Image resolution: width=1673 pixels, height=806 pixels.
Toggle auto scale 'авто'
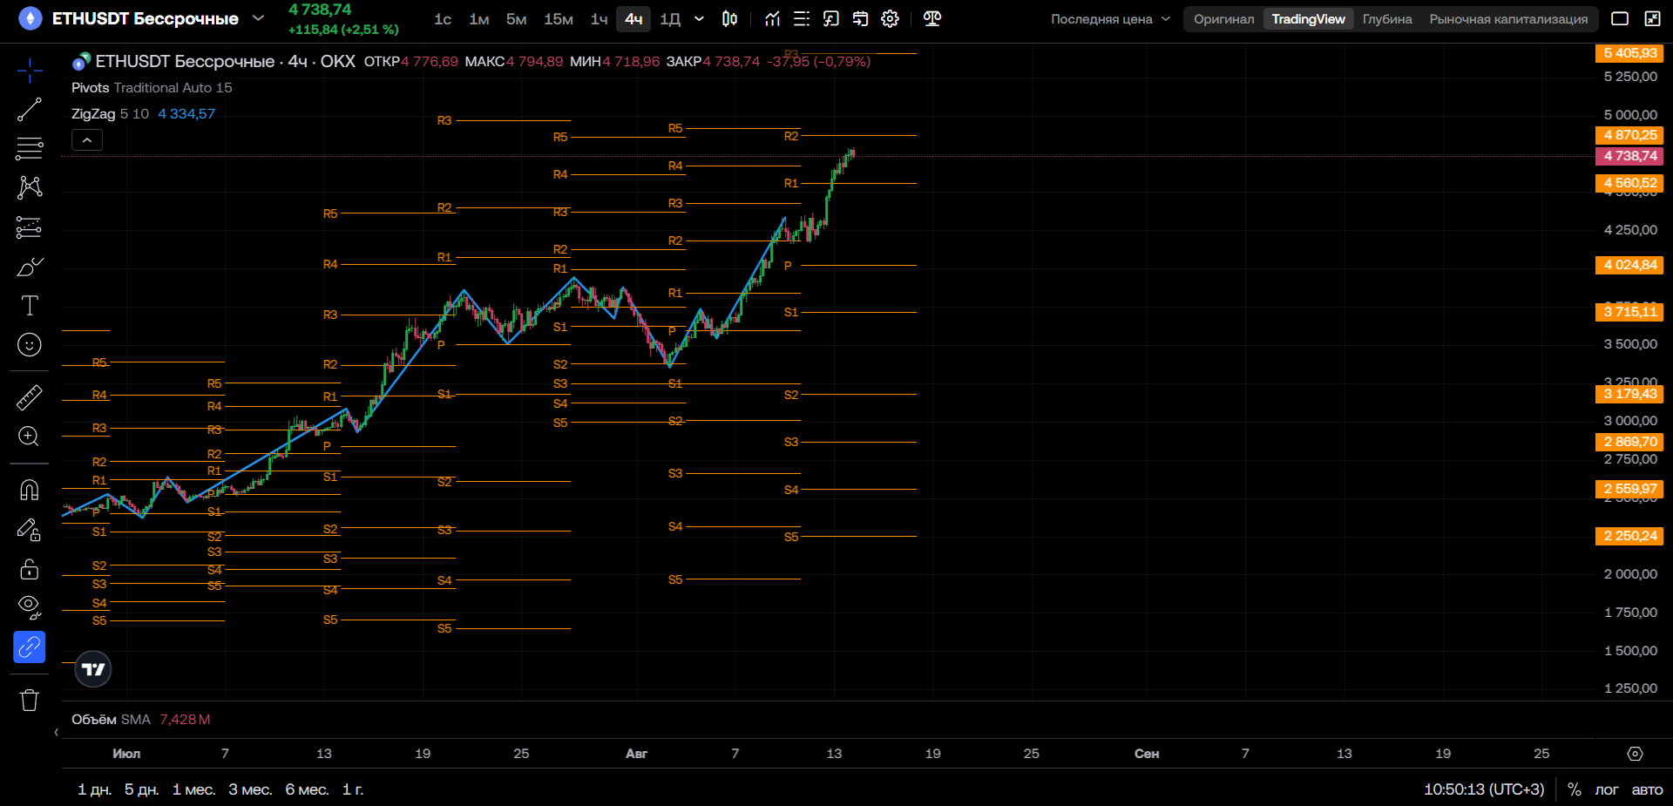[x=1647, y=789]
